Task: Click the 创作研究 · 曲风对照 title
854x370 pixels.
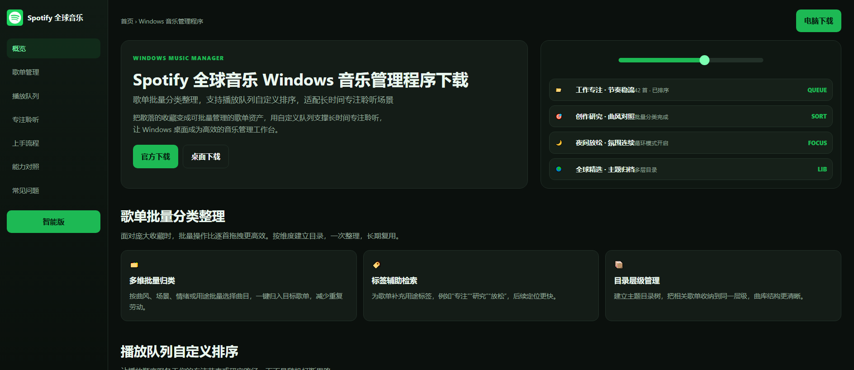Action: click(605, 116)
